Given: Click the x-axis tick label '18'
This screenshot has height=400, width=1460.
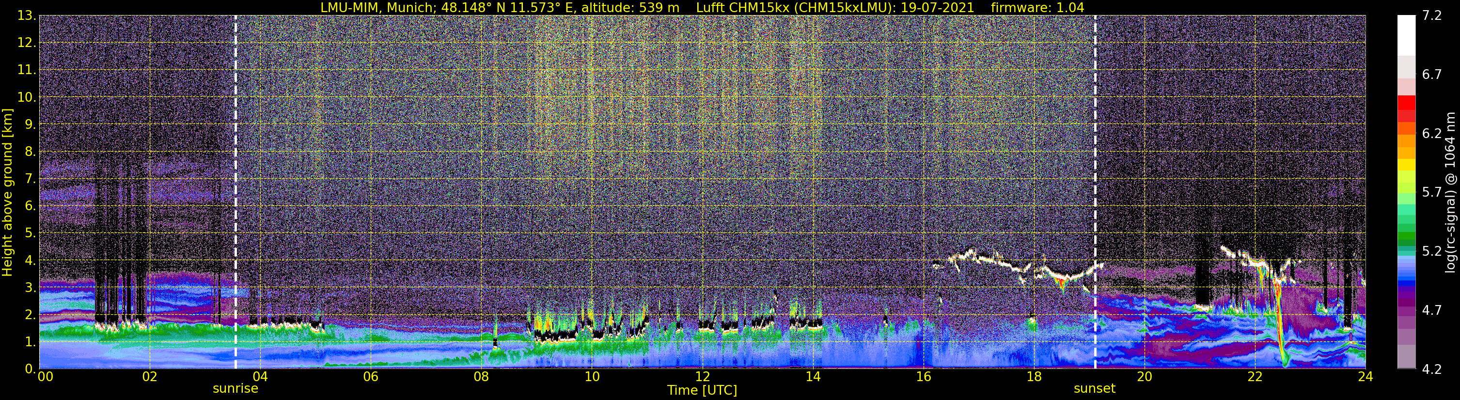Looking at the screenshot, I should 1034,377.
